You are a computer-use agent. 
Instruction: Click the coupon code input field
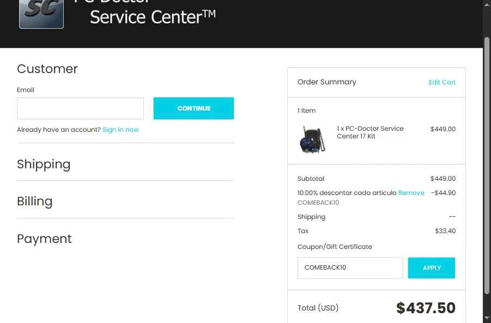pos(350,268)
